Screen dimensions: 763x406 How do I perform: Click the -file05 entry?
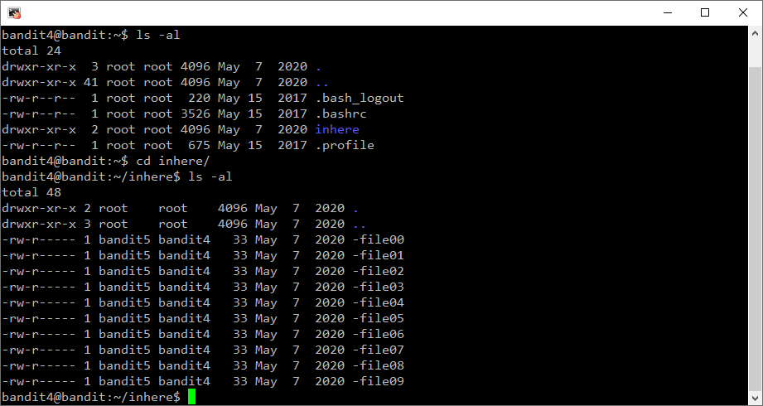click(378, 318)
